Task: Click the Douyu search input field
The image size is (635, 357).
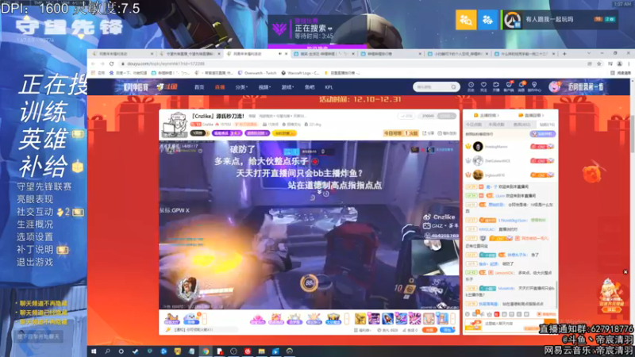Action: point(431,87)
